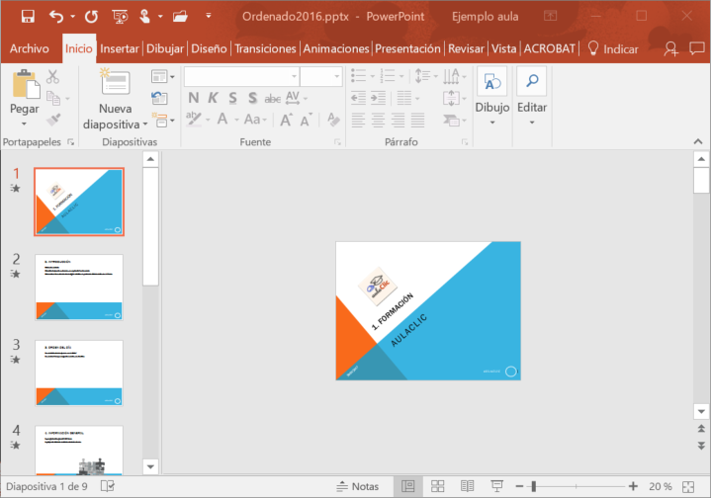Switch to Reading view icon
The image size is (711, 498).
tap(467, 487)
